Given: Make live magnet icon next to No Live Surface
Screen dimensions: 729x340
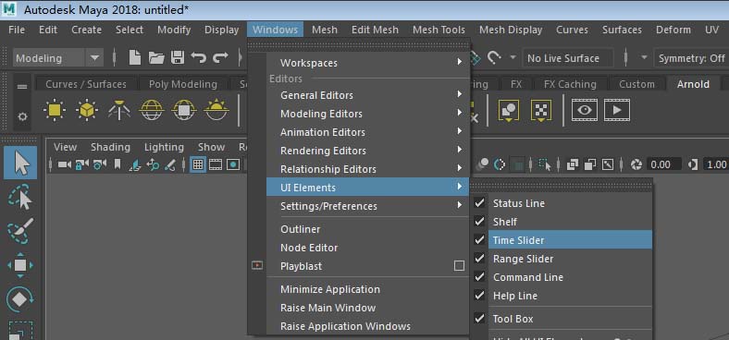Looking at the screenshot, I should pos(494,57).
